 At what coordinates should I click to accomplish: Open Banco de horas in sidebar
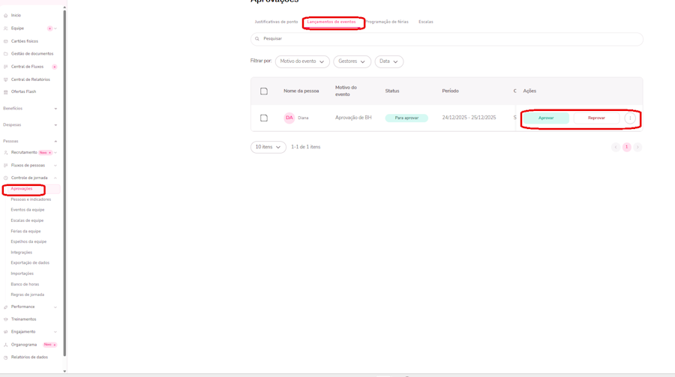tap(25, 285)
